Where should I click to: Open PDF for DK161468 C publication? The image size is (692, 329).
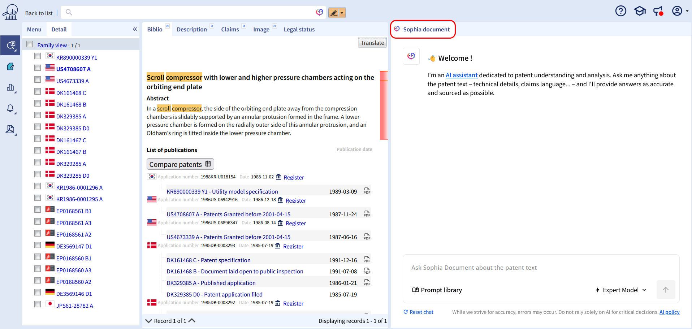pyautogui.click(x=367, y=260)
